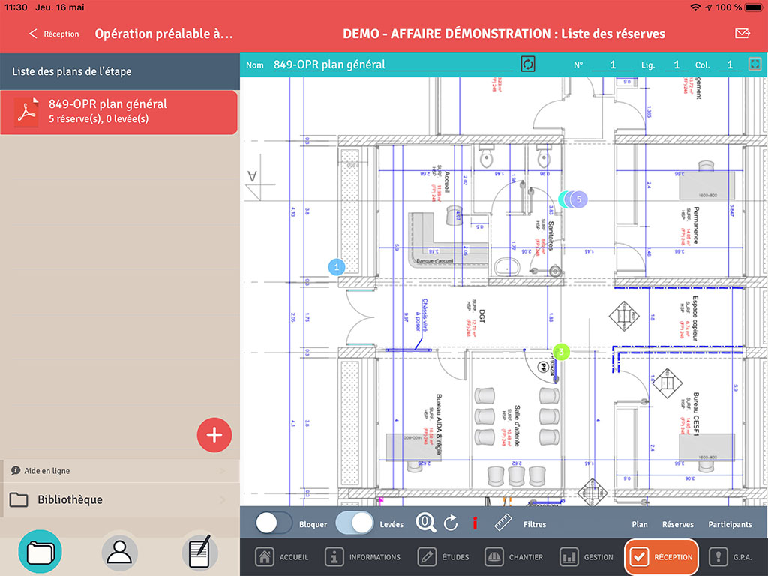Open the mail envelope icon
768x576 pixels.
(x=742, y=33)
